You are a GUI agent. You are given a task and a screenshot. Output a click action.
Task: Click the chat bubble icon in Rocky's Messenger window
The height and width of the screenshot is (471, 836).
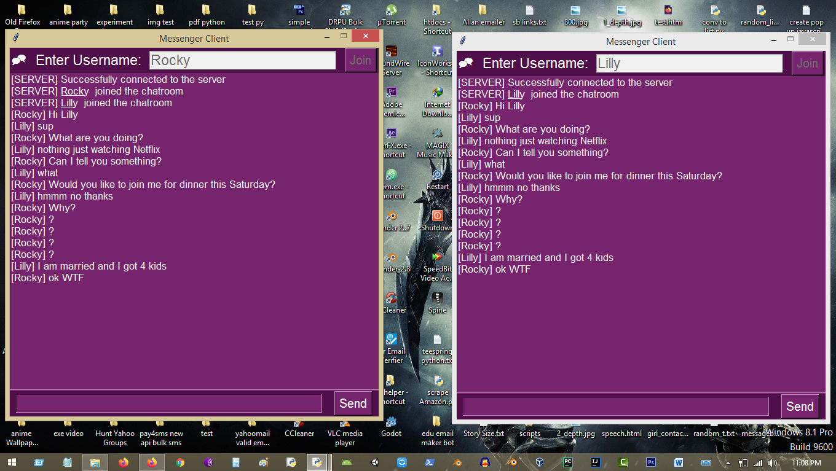pyautogui.click(x=19, y=60)
